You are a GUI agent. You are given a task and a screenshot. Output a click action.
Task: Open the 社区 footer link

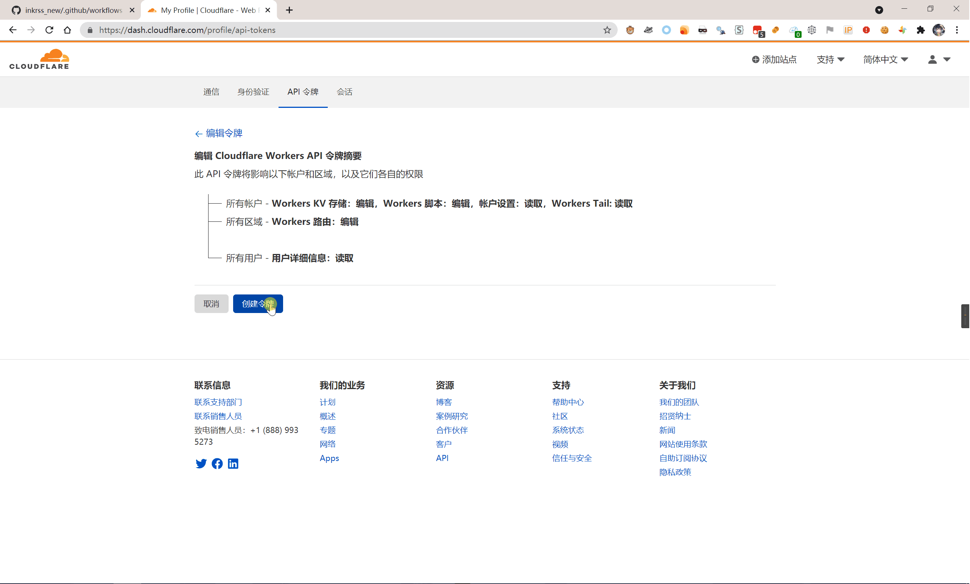(560, 416)
